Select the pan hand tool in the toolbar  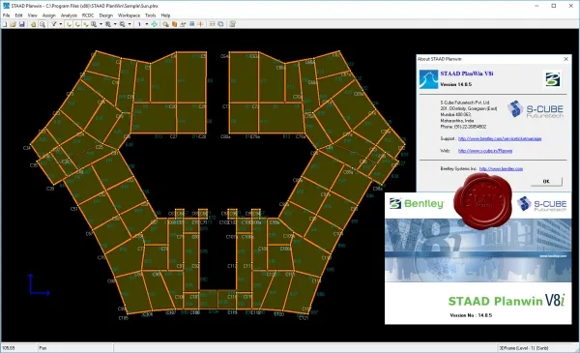click(x=33, y=24)
